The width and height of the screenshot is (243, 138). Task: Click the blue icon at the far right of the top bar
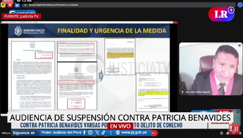pos(240,5)
